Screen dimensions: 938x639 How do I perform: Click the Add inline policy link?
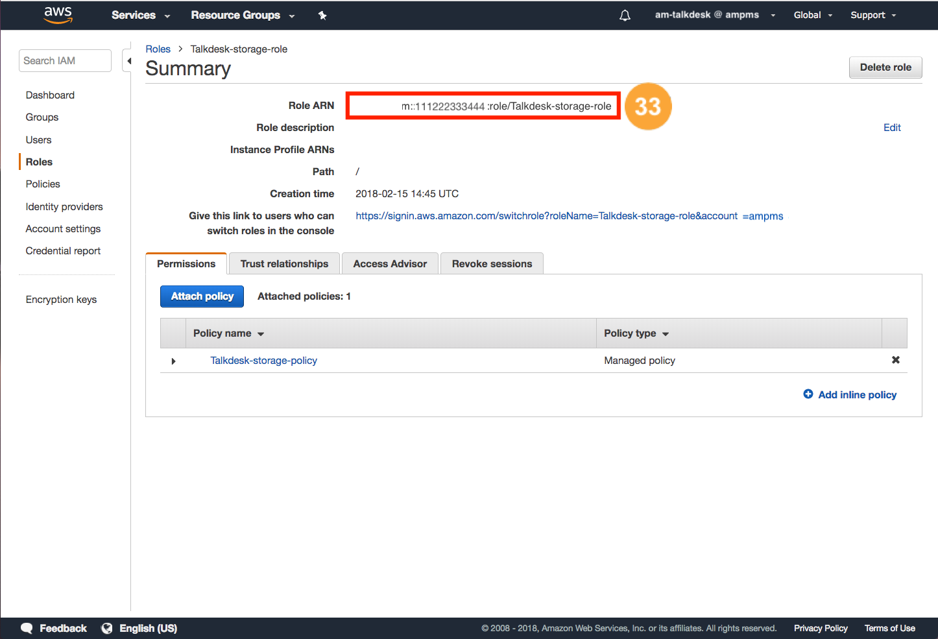click(857, 395)
